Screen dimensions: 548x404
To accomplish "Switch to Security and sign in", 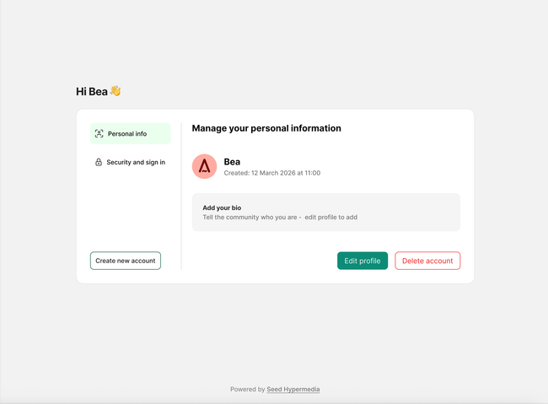I will click(135, 162).
